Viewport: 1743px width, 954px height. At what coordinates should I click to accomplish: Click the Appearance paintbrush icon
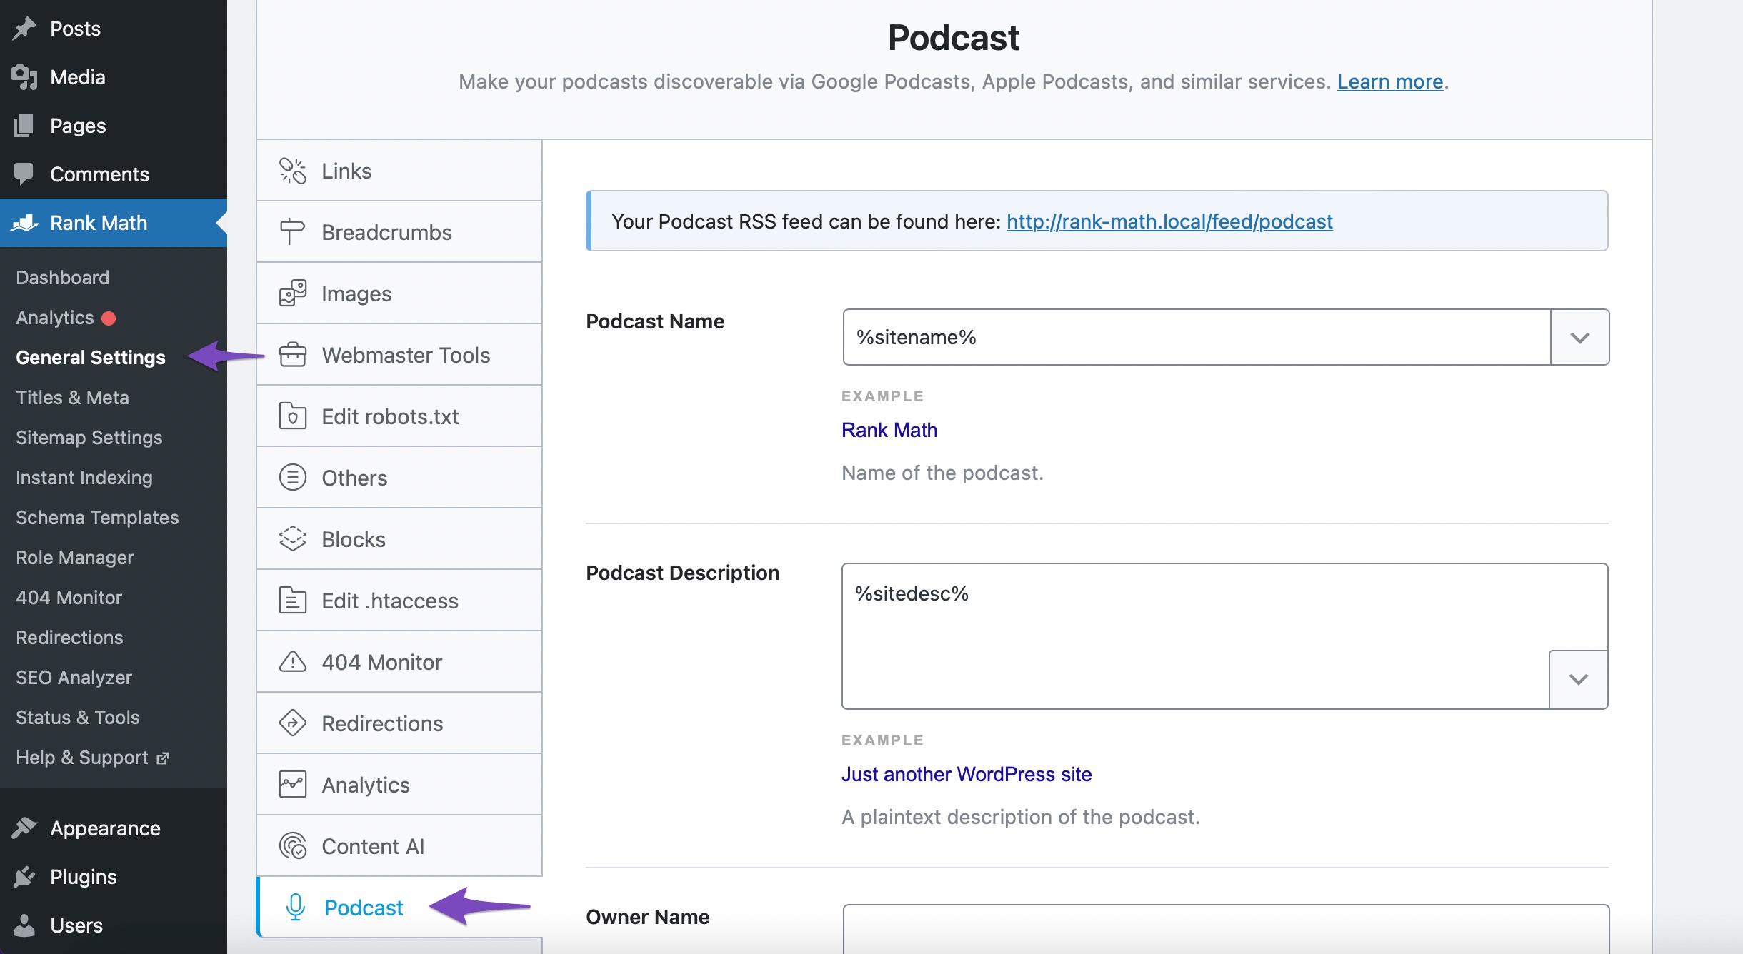[x=24, y=828]
